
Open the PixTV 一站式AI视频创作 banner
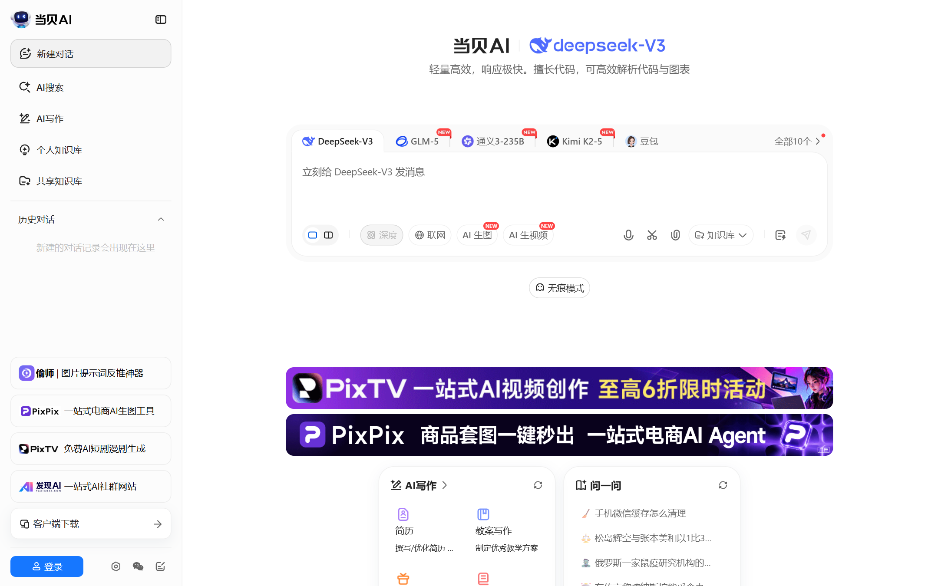[x=559, y=388]
